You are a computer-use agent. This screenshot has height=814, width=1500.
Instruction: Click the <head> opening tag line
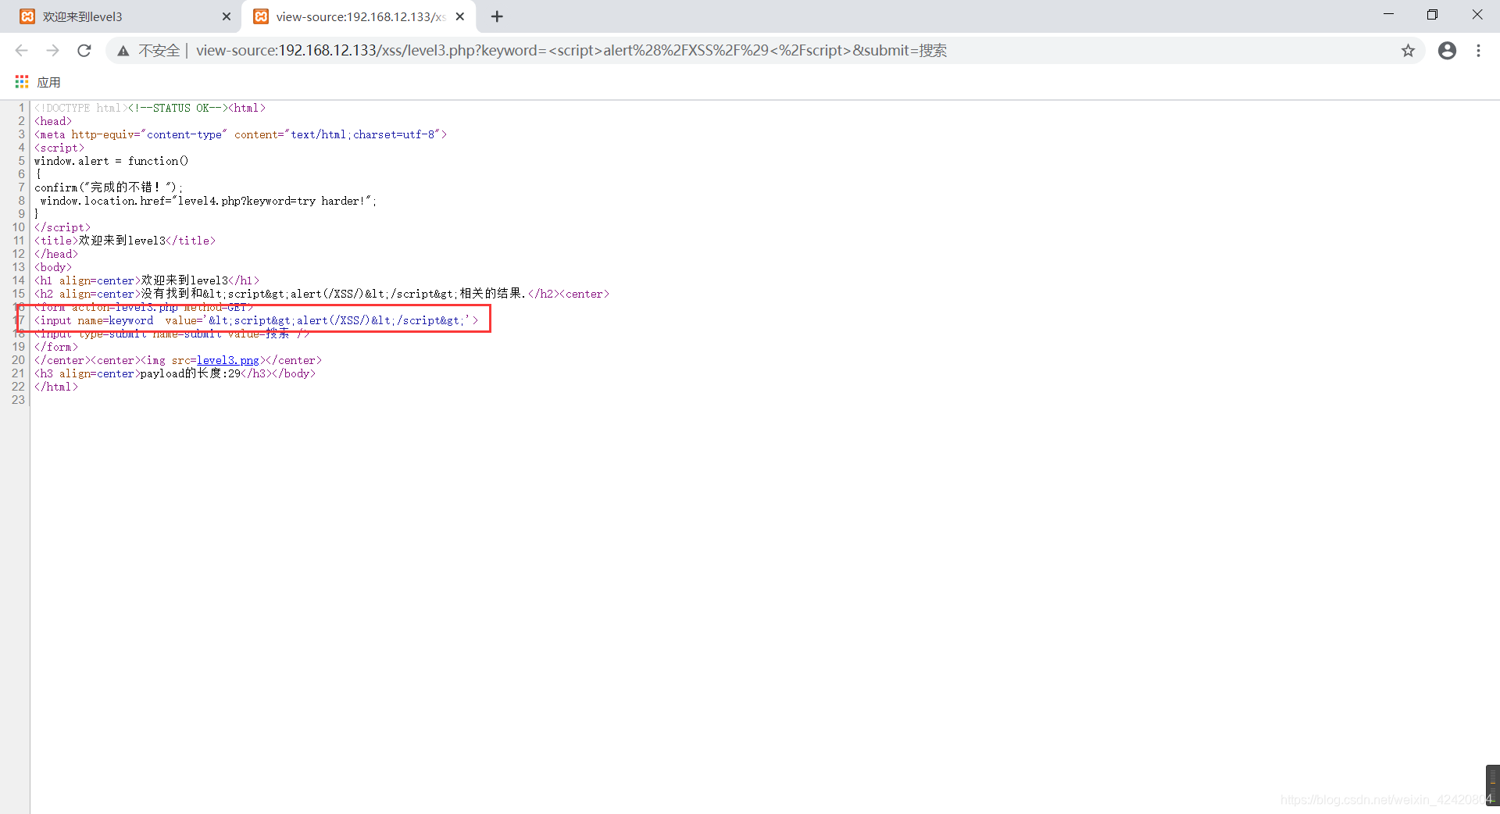click(x=53, y=121)
